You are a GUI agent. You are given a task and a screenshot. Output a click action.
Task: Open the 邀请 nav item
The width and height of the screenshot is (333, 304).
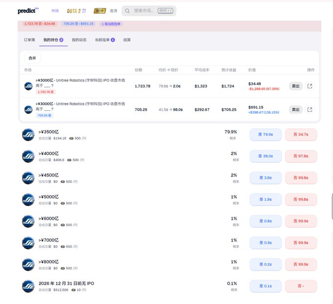coord(114,11)
